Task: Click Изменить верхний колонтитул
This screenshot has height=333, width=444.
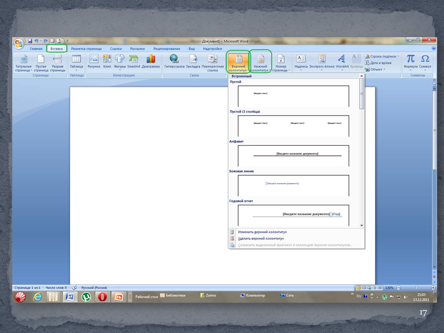Action: point(262,232)
